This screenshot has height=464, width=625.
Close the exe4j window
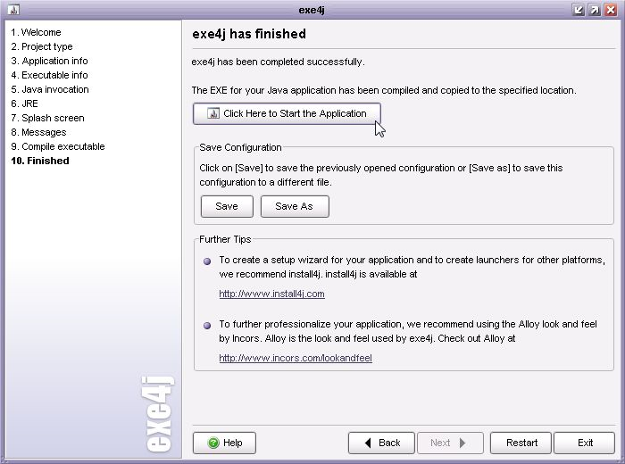tap(611, 10)
